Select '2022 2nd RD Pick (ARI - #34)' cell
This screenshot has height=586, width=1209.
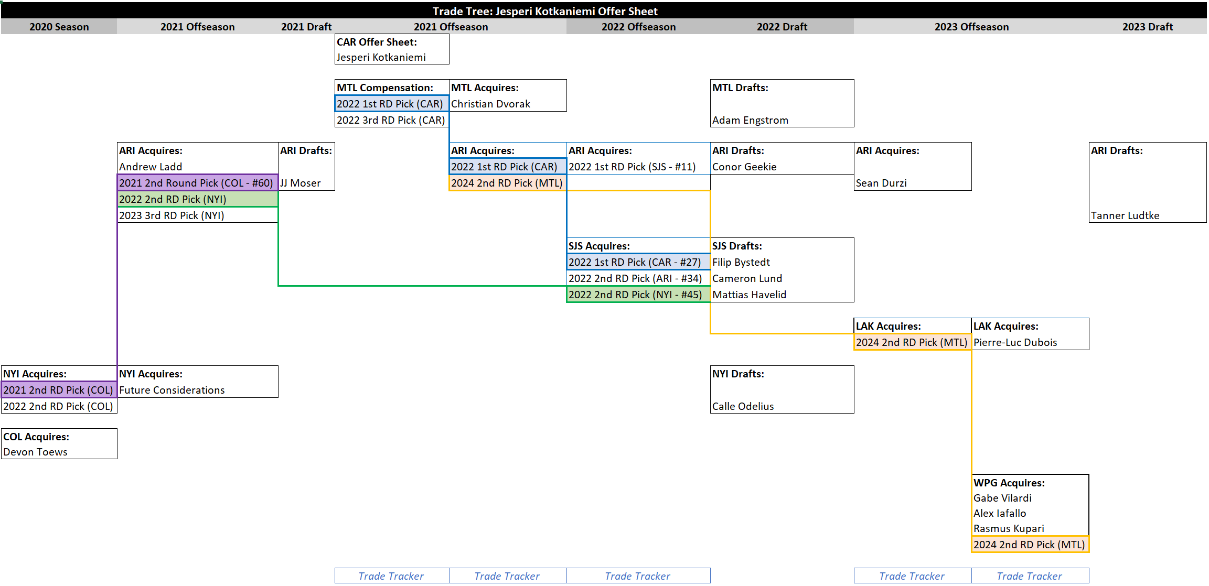click(638, 278)
